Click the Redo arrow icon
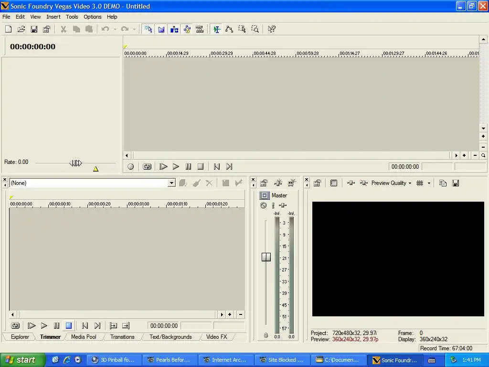This screenshot has width=489, height=367. 125,29
